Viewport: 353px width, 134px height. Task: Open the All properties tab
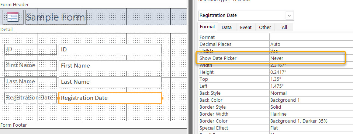pyautogui.click(x=284, y=27)
